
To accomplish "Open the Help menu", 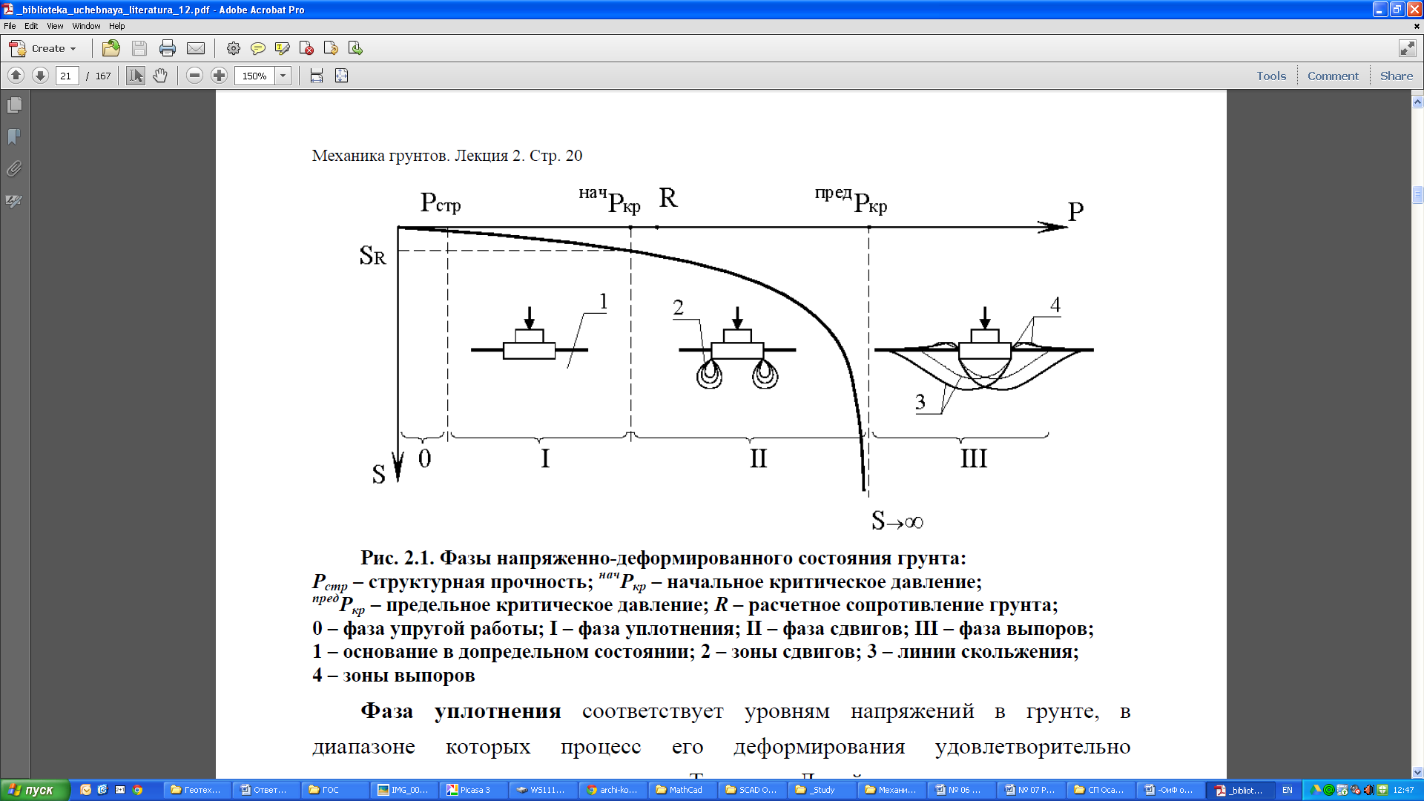I will point(117,26).
